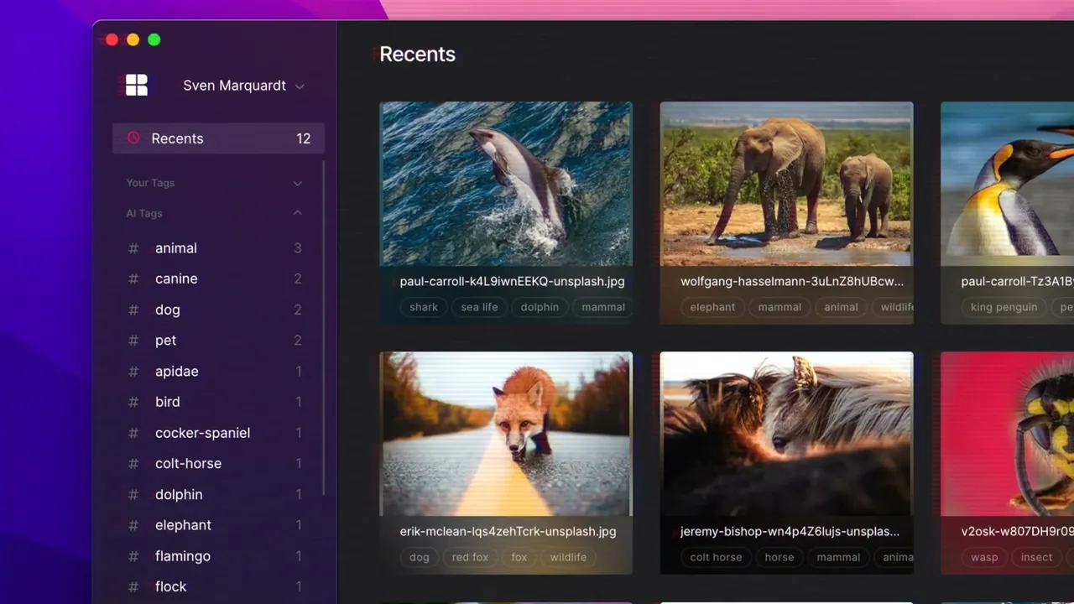Click the hash icon beside flamingo
The height and width of the screenshot is (604, 1074).
point(133,556)
